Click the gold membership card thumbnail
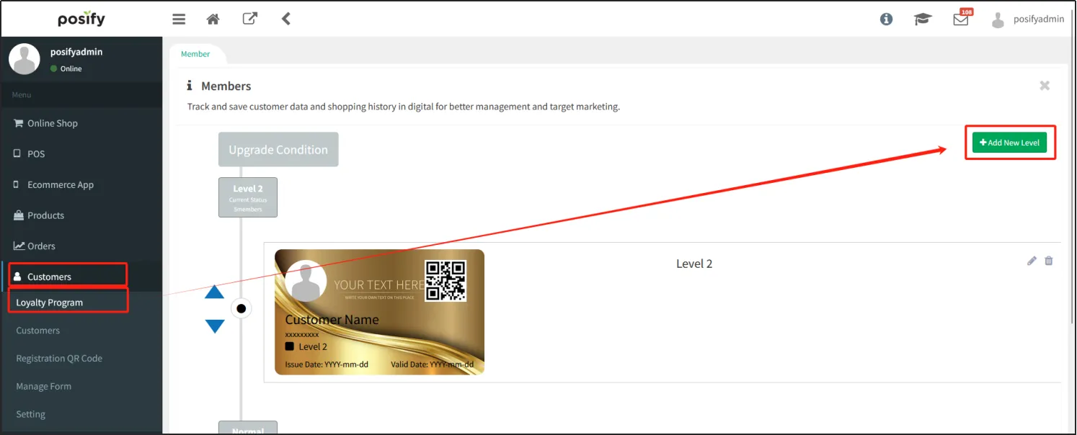Screen dimensions: 1077x435 (x=379, y=312)
